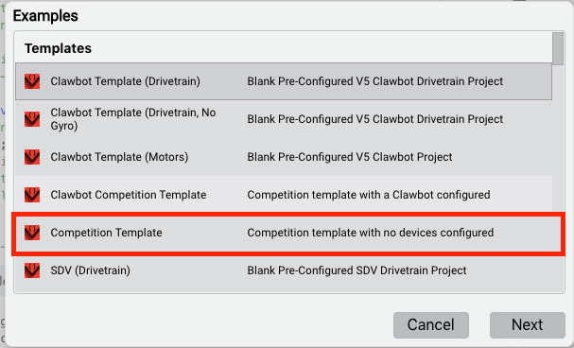574x348 pixels.
Task: Click the Next button
Action: tap(528, 325)
